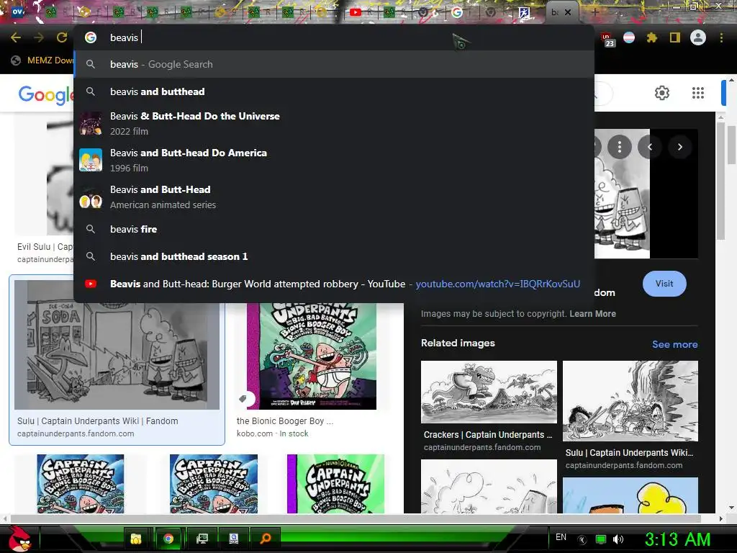Viewport: 737px width, 553px height.
Task: Open the Burger World attempted robbery YouTube suggestion
Action: [x=334, y=284]
